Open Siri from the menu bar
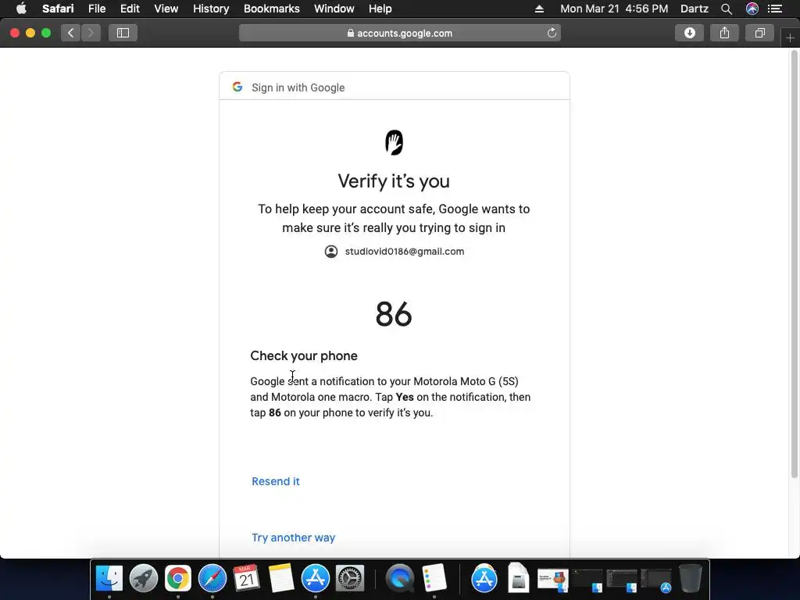Screen dimensions: 800x600 [752, 9]
